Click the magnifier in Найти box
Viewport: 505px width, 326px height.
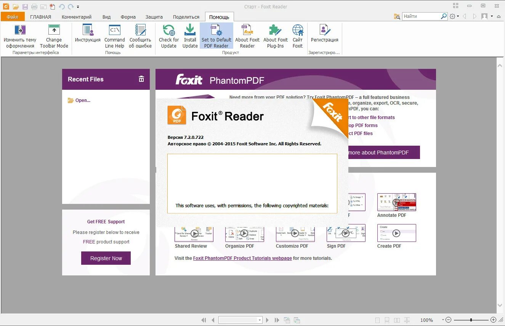[x=444, y=16]
